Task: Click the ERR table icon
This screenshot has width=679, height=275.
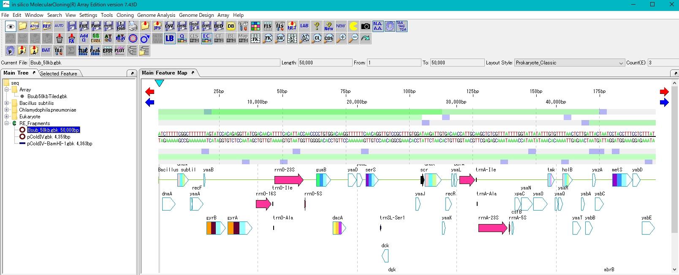Action: (108, 51)
